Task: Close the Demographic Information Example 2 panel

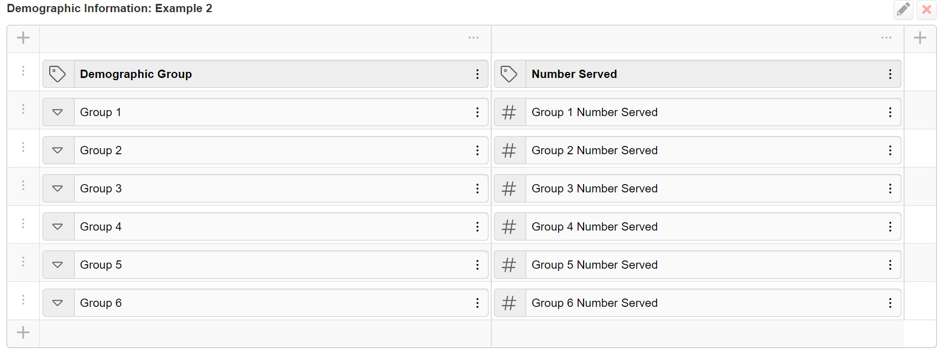Action: (927, 9)
